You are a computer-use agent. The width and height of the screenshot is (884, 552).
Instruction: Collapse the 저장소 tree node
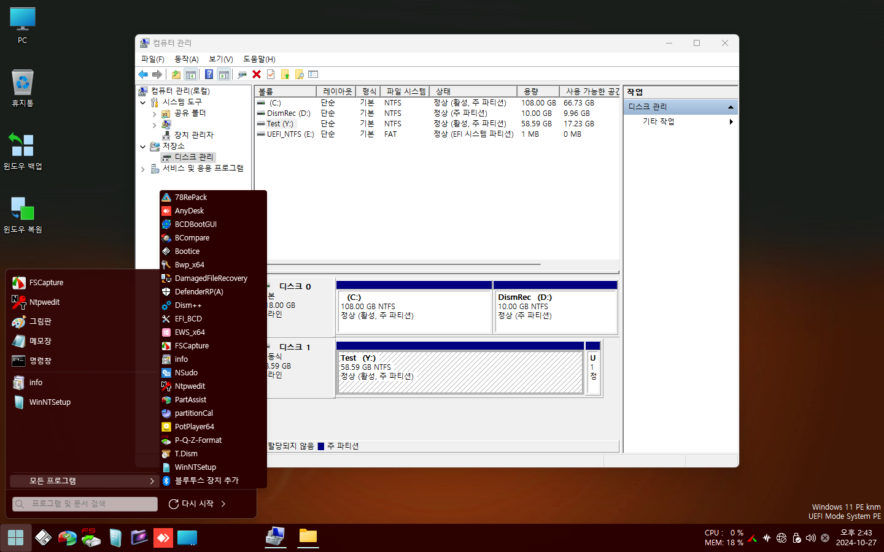point(142,147)
